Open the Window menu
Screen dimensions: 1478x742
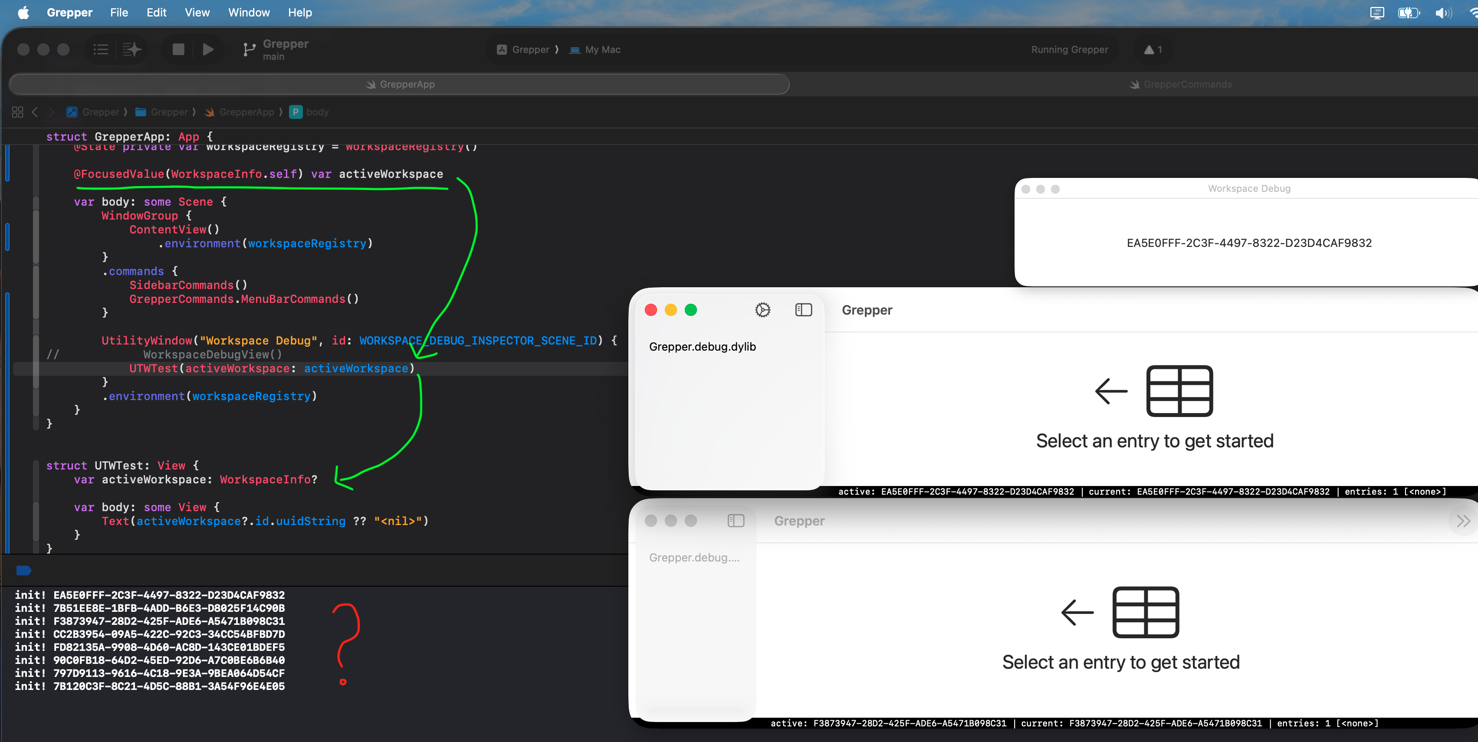pyautogui.click(x=249, y=13)
